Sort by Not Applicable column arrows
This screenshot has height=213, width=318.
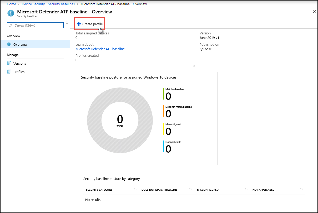[301, 189]
